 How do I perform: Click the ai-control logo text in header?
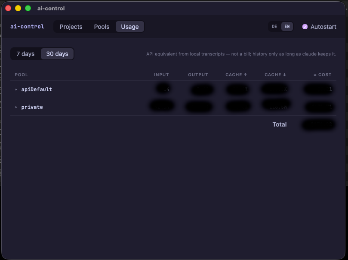(x=27, y=27)
